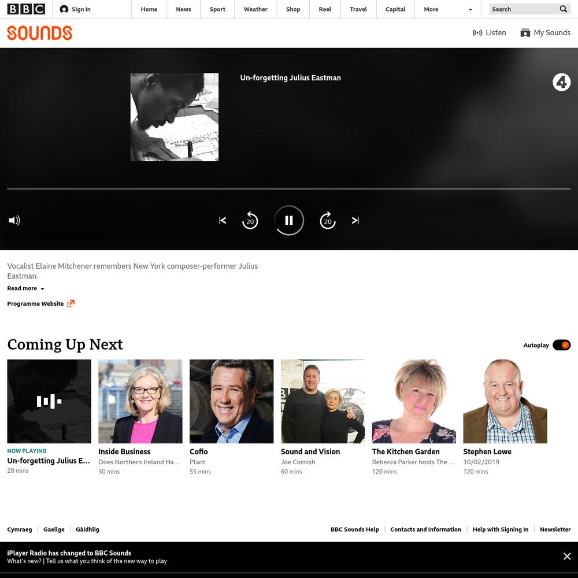Click the Un-forgetting Julius E... card title

[x=49, y=461]
